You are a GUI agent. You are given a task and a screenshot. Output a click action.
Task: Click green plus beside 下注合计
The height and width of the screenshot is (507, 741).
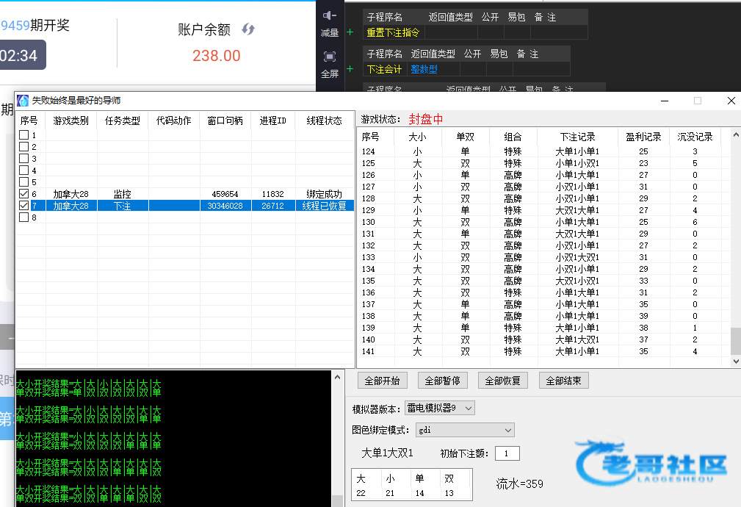pyautogui.click(x=350, y=69)
